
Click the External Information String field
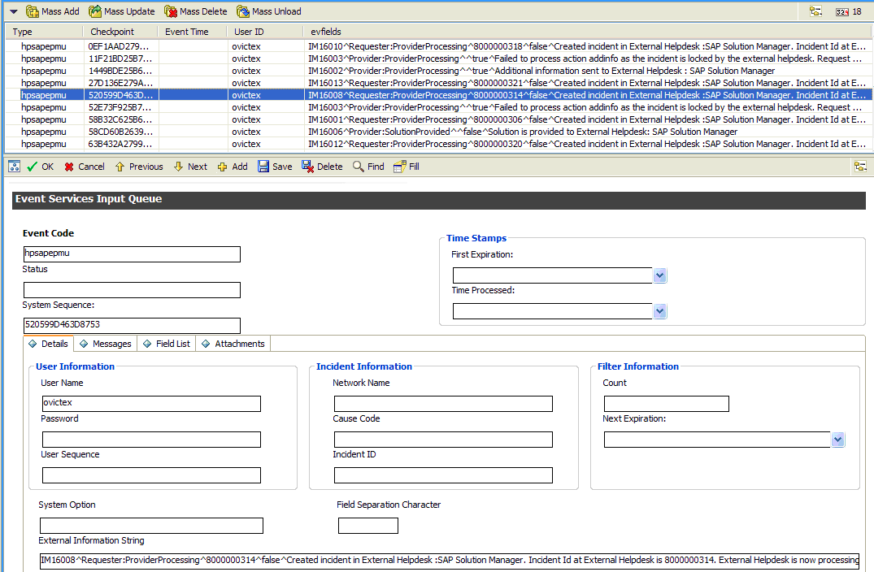point(450,561)
